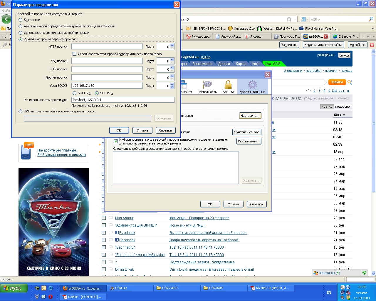Open the Date (Дата) sort dropdown arrow

[344, 115]
